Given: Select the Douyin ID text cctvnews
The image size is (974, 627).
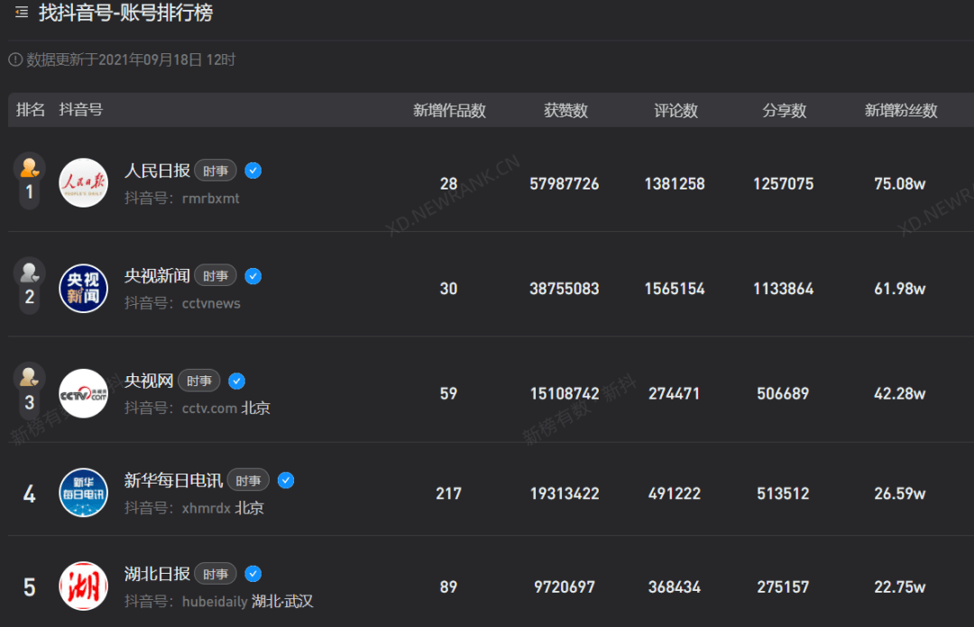Looking at the screenshot, I should tap(211, 303).
